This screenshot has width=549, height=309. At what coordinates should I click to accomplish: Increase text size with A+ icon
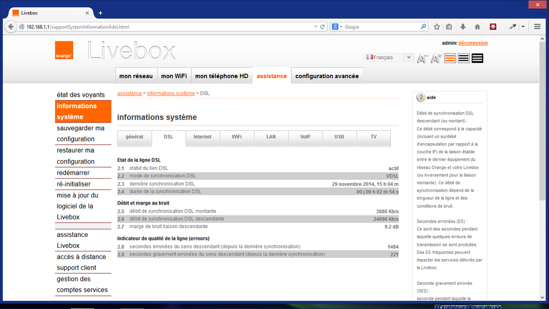(436, 58)
